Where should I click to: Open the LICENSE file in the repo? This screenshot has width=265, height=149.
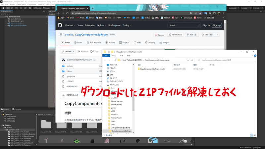(70, 81)
